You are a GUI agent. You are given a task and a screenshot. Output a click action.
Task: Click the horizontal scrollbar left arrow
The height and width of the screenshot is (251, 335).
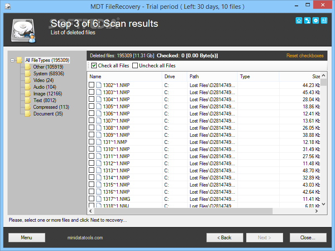[90, 211]
